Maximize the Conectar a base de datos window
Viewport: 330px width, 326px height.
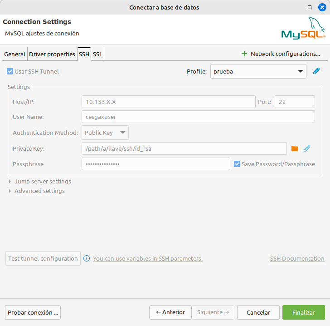(x=309, y=7)
